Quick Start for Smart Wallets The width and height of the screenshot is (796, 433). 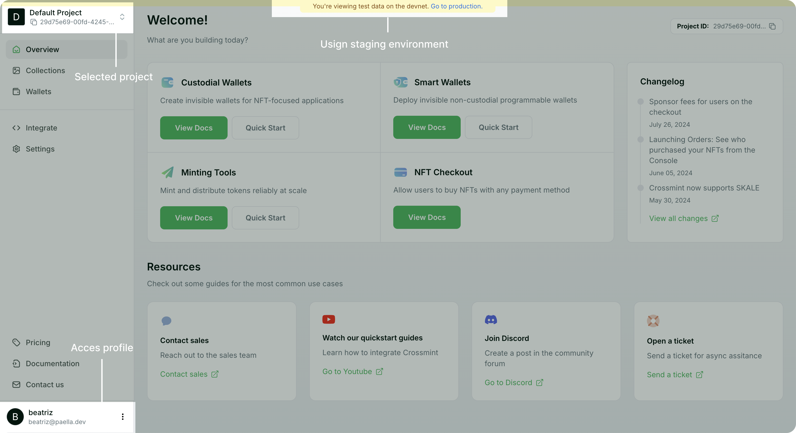click(x=498, y=128)
